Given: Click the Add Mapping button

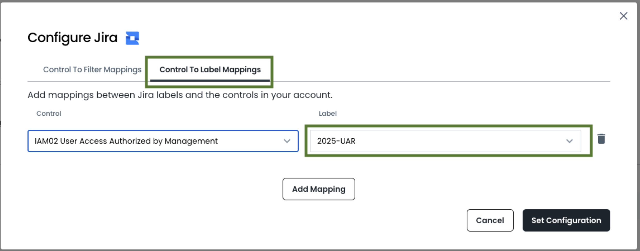Looking at the screenshot, I should click(319, 189).
